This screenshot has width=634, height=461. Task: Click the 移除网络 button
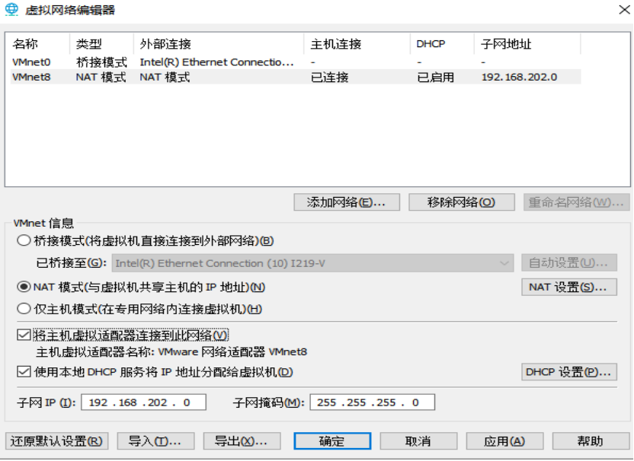click(x=461, y=202)
